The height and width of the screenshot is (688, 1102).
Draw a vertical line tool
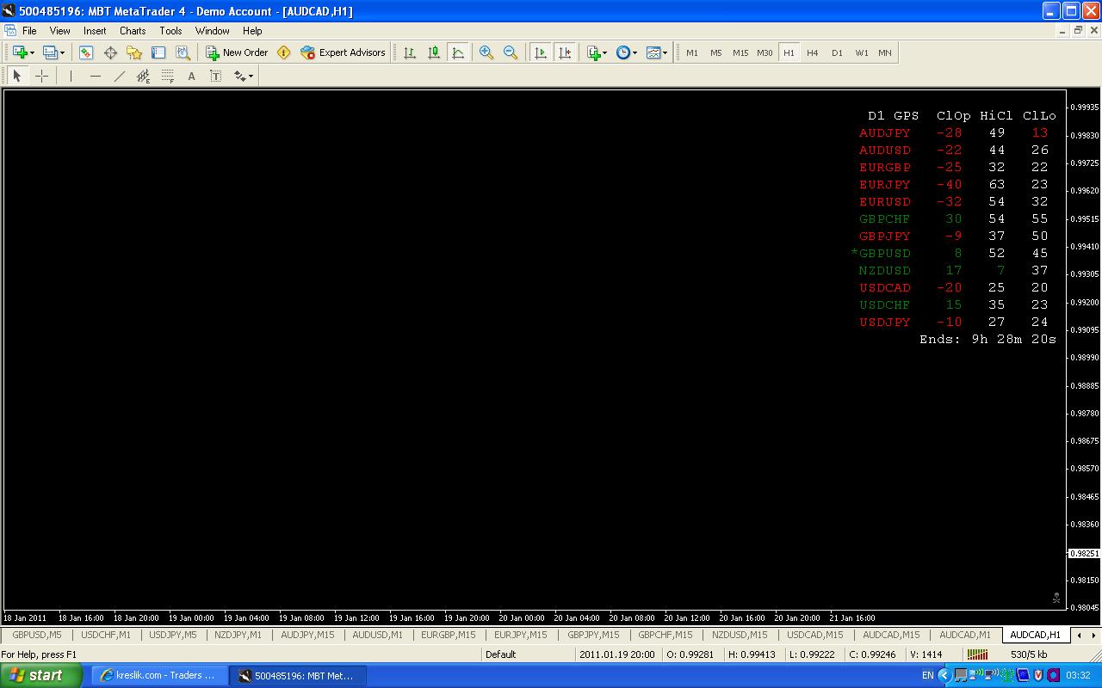click(x=71, y=76)
